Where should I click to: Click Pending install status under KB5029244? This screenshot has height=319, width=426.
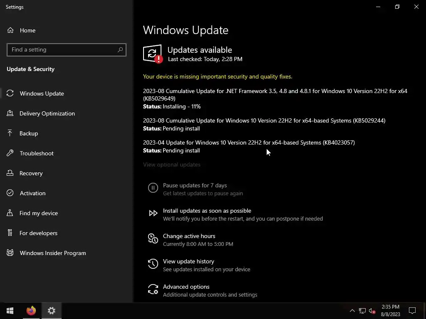(181, 128)
